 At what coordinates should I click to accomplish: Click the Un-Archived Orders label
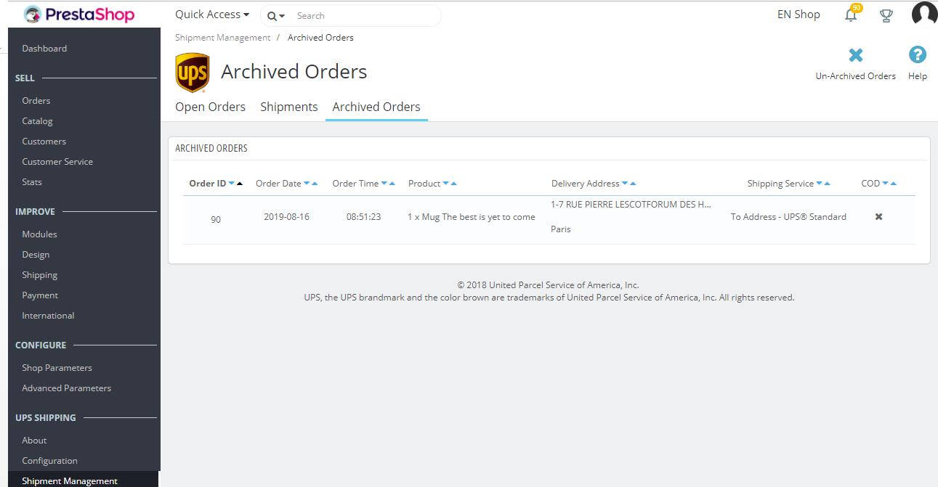click(x=856, y=76)
